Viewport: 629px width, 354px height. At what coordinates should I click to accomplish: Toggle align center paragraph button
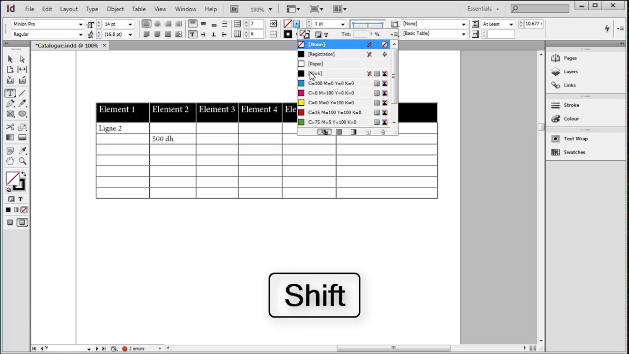[157, 24]
